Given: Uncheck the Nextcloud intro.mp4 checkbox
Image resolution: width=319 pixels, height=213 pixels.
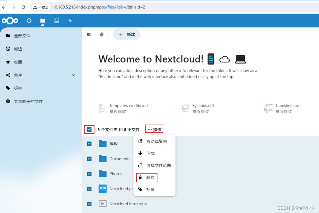Looking at the screenshot, I should pyautogui.click(x=89, y=204).
